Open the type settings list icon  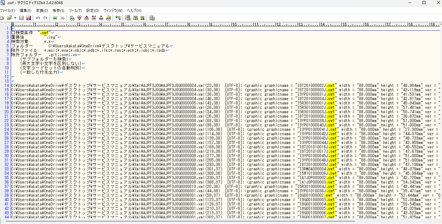[x=128, y=18]
